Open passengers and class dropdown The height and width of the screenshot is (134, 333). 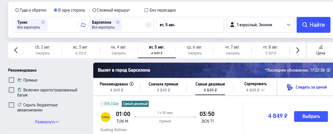point(260,25)
